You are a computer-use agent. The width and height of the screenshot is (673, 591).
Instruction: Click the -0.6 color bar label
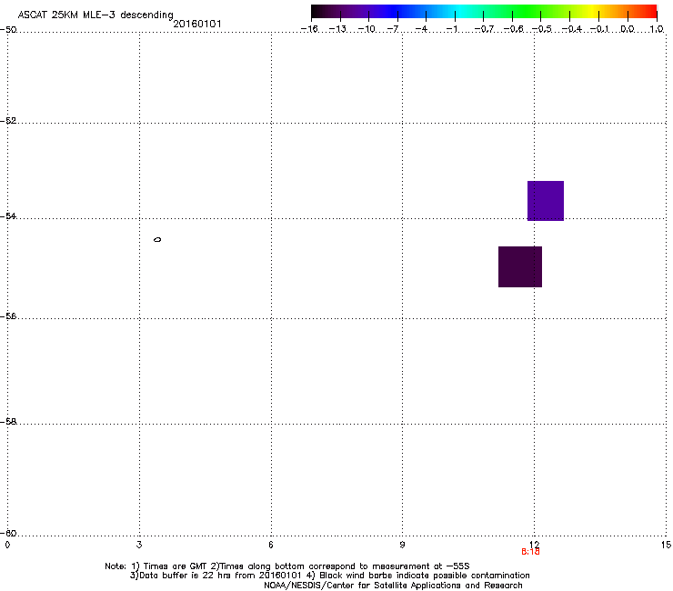[513, 29]
